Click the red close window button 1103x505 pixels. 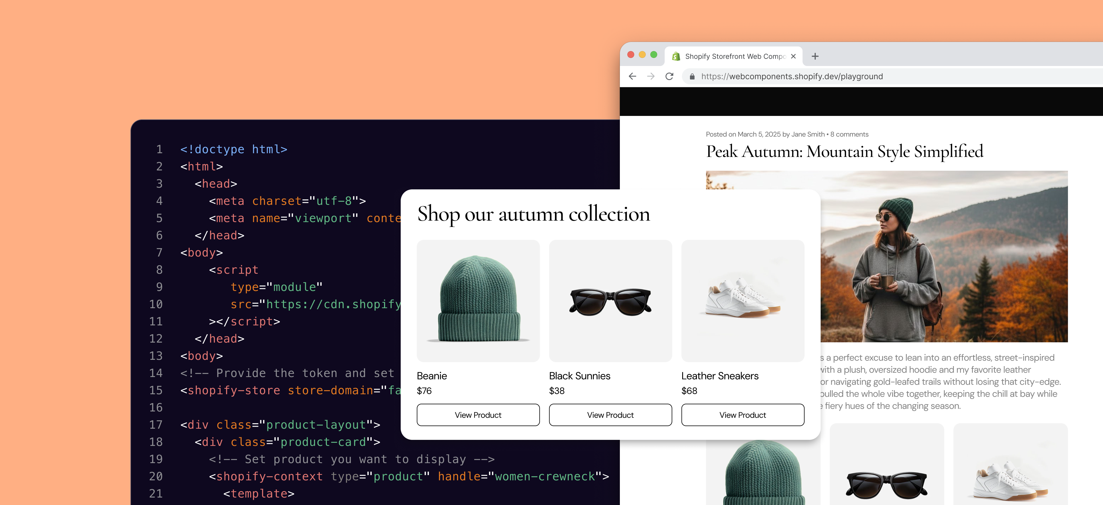click(631, 54)
